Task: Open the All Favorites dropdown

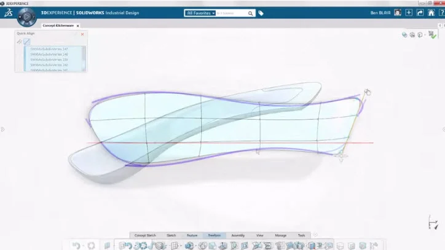Action: 200,13
